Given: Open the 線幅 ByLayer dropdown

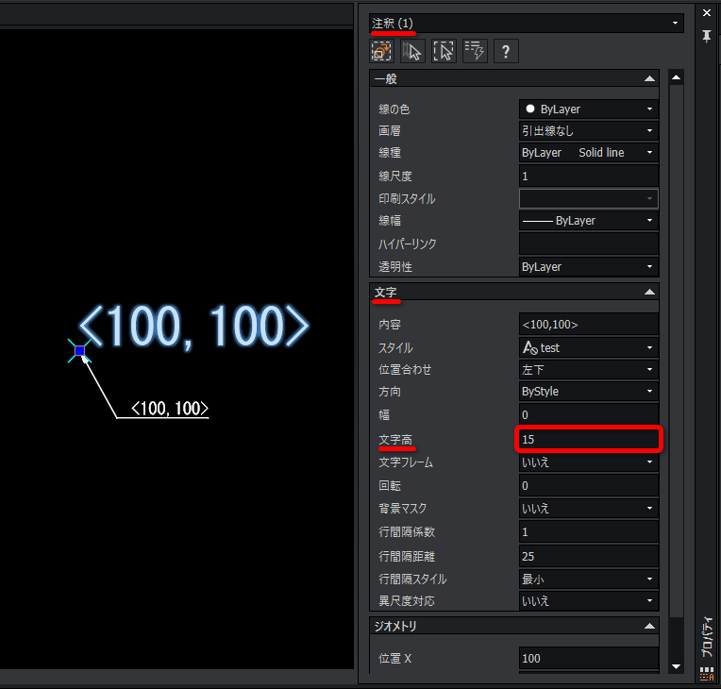Looking at the screenshot, I should 589,220.
